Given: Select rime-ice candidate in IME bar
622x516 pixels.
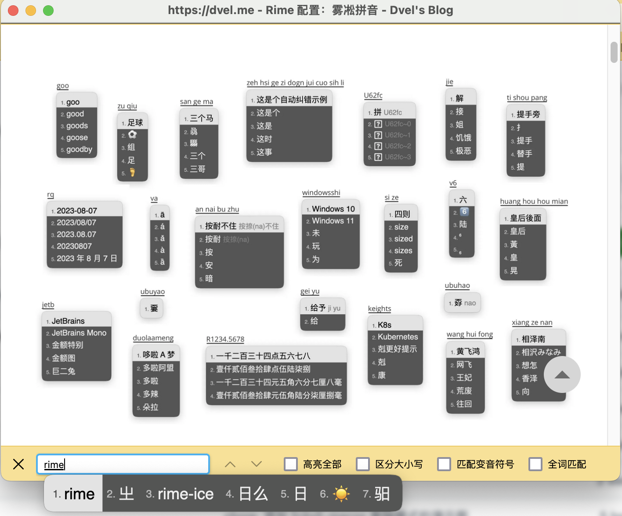Looking at the screenshot, I should tap(180, 494).
